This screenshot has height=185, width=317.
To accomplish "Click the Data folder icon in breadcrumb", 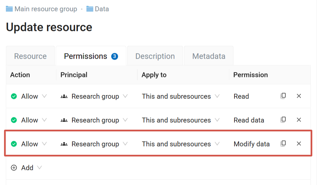I will [90, 9].
